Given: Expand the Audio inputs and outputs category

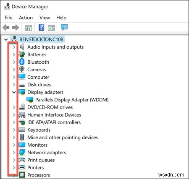Looking at the screenshot, I should click(14, 47).
